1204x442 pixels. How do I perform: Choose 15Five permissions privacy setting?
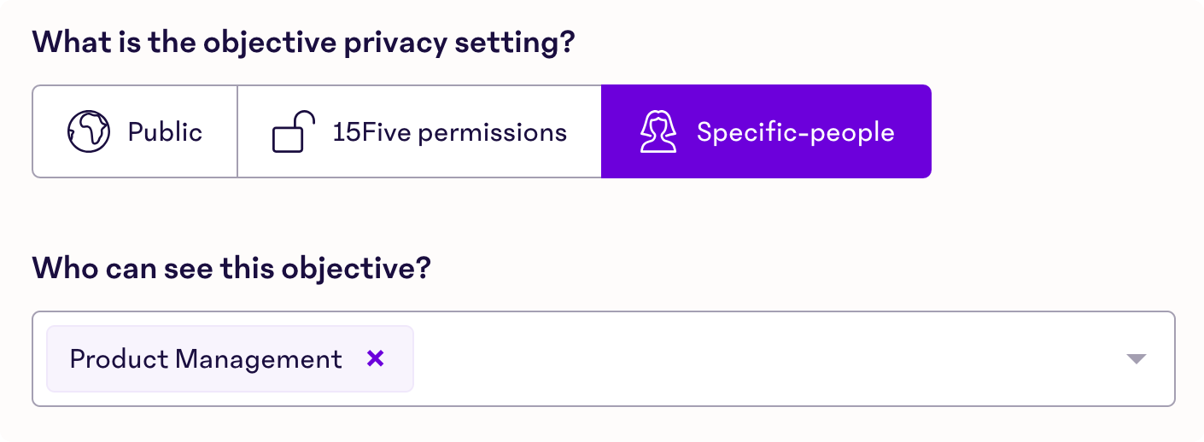pos(419,131)
